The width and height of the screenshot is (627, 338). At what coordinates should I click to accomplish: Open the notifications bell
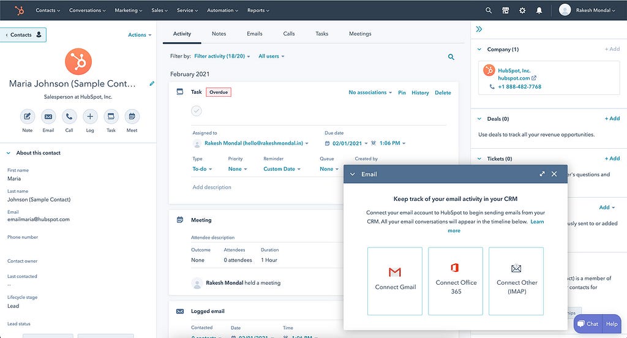pos(539,10)
